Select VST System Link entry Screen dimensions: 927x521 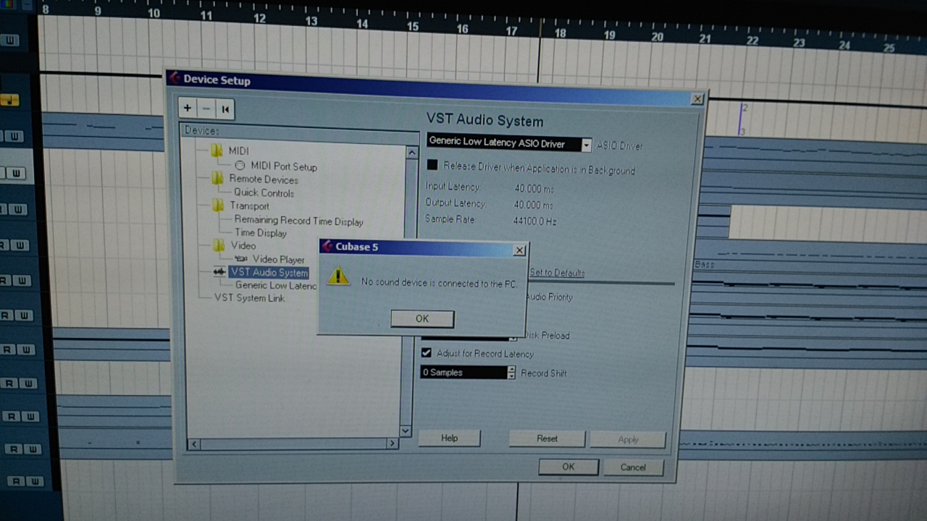(249, 298)
